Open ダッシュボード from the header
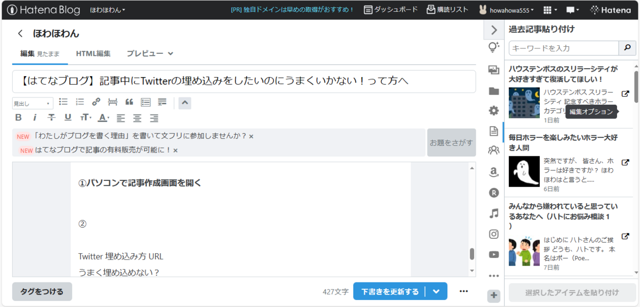The width and height of the screenshot is (640, 307). [391, 10]
